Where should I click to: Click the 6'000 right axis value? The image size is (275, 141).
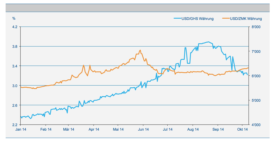click(x=256, y=76)
